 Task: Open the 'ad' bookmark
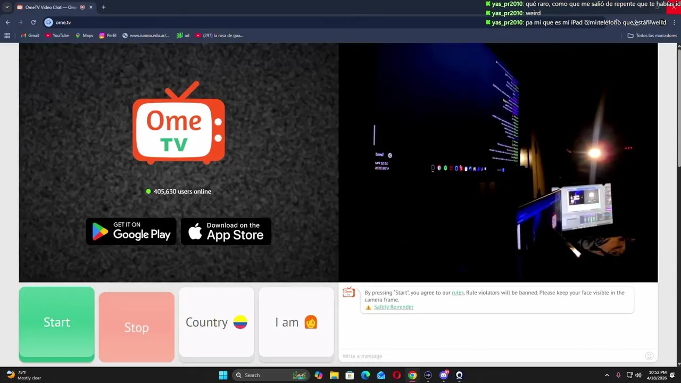tap(183, 36)
